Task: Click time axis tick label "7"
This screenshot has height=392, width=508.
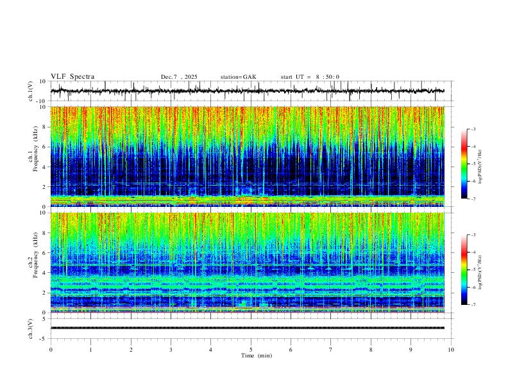Action: pyautogui.click(x=330, y=350)
